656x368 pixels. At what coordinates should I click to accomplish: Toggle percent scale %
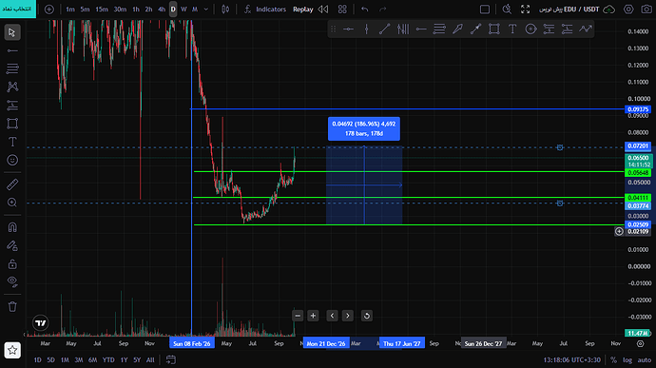tap(613, 359)
